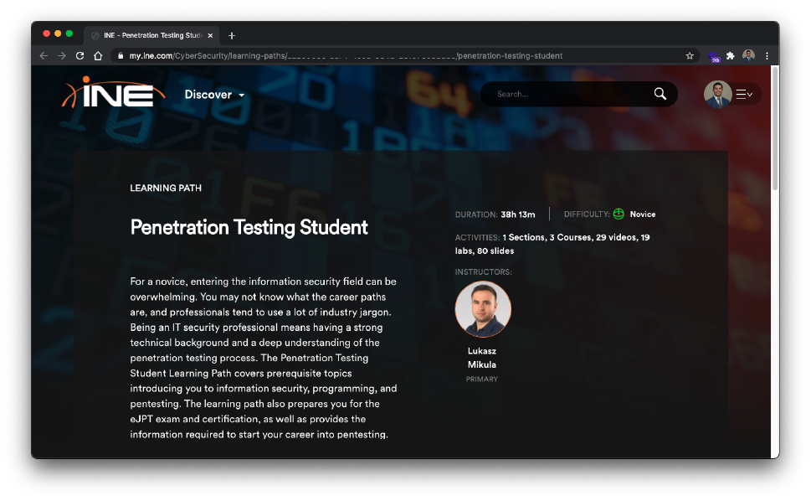Click the 'For a novice' description paragraph
This screenshot has width=811, height=501.
point(264,358)
